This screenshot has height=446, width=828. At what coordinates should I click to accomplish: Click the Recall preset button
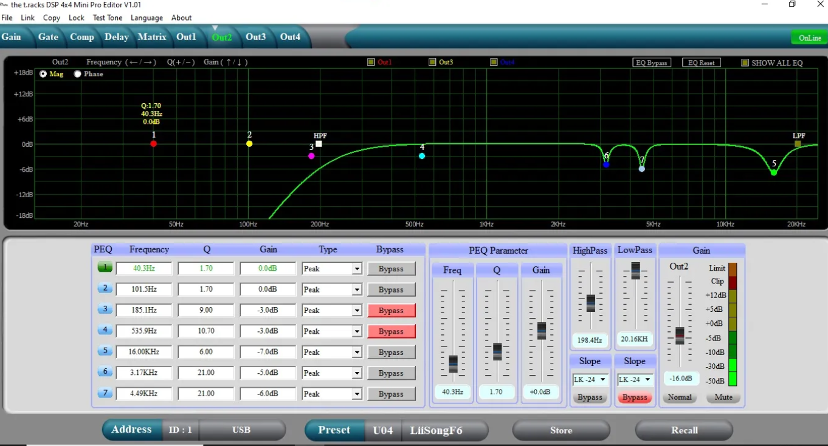point(684,430)
